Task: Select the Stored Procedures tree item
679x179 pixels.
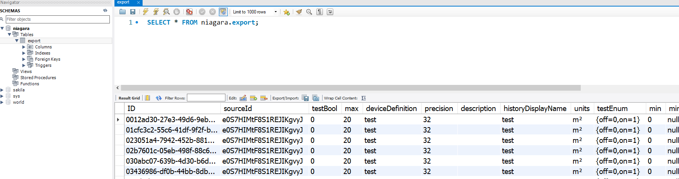Action: click(38, 78)
